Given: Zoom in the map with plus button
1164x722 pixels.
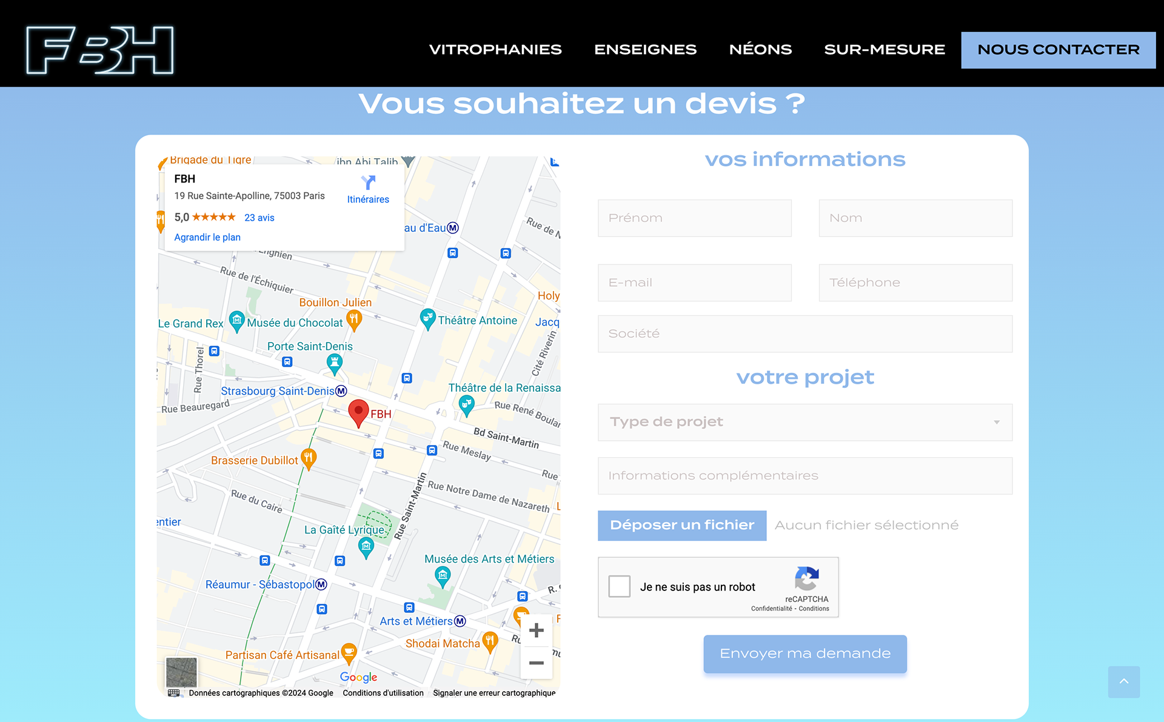Looking at the screenshot, I should (536, 630).
